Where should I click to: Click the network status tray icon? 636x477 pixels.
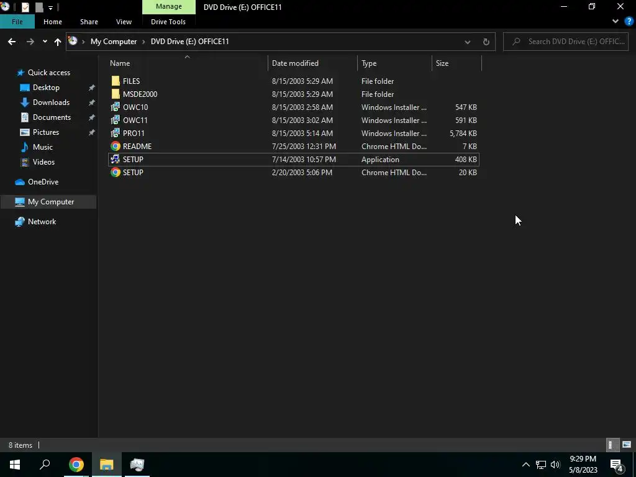click(x=541, y=465)
